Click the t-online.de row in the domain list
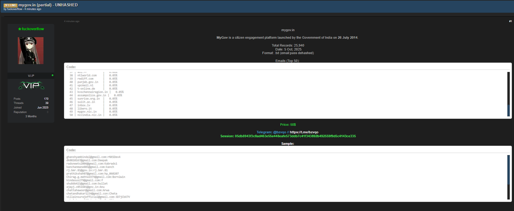 pos(93,89)
